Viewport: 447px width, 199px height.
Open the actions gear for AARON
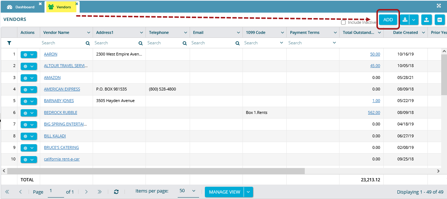[29, 54]
